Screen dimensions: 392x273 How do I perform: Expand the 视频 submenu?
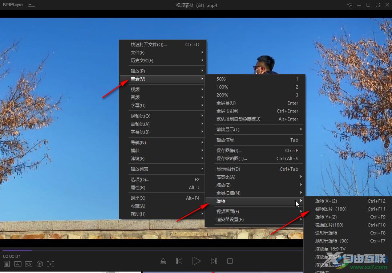[162, 89]
